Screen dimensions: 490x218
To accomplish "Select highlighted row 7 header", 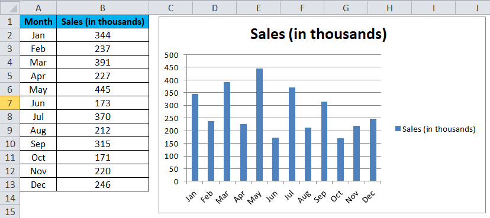I will click(x=9, y=103).
